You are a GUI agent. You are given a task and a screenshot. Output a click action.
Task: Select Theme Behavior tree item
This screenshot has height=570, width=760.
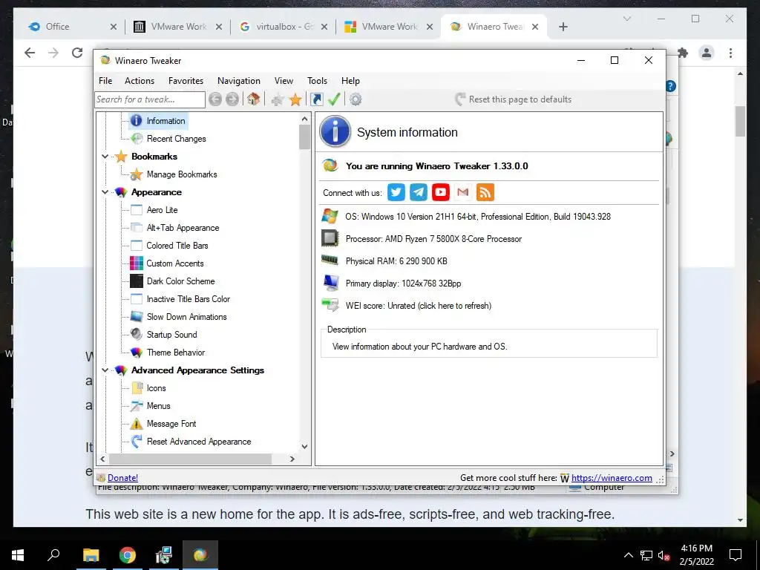(x=176, y=353)
